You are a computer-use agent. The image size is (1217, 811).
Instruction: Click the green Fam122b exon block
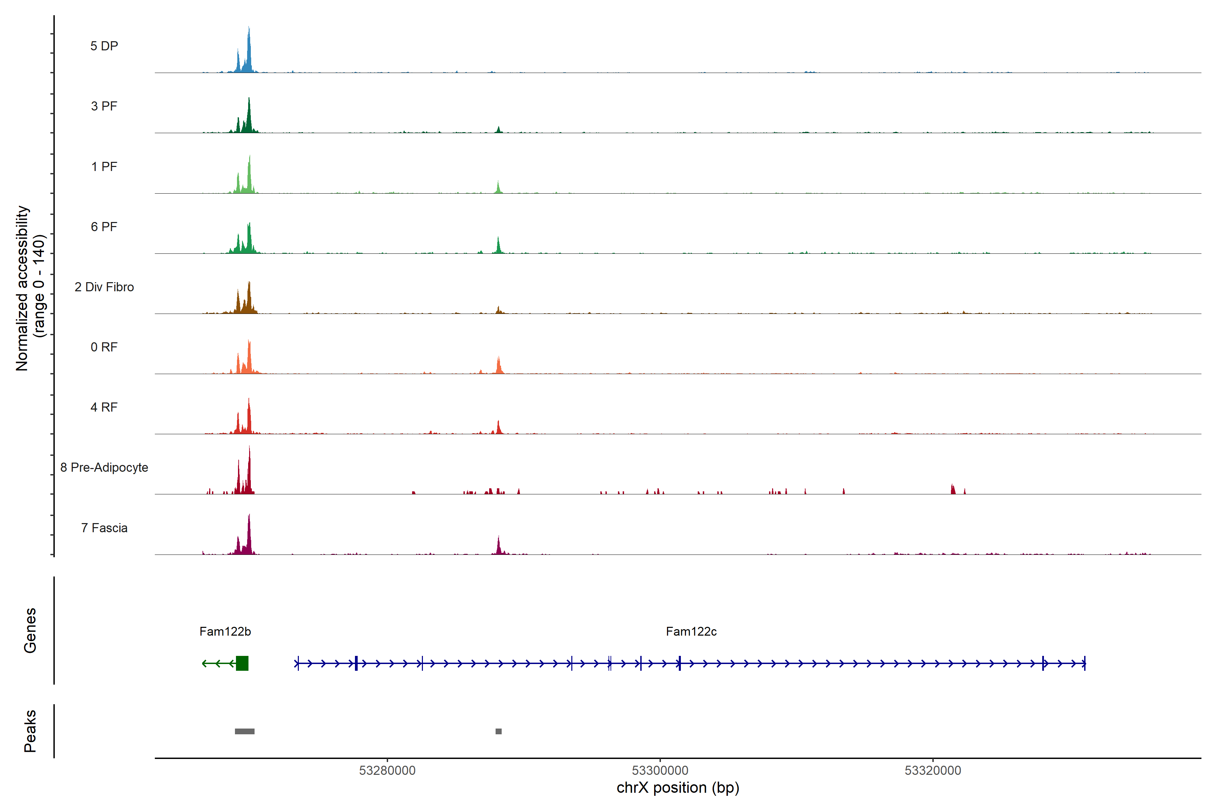click(x=242, y=663)
